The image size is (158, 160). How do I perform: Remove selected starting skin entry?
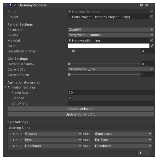coord(147,153)
